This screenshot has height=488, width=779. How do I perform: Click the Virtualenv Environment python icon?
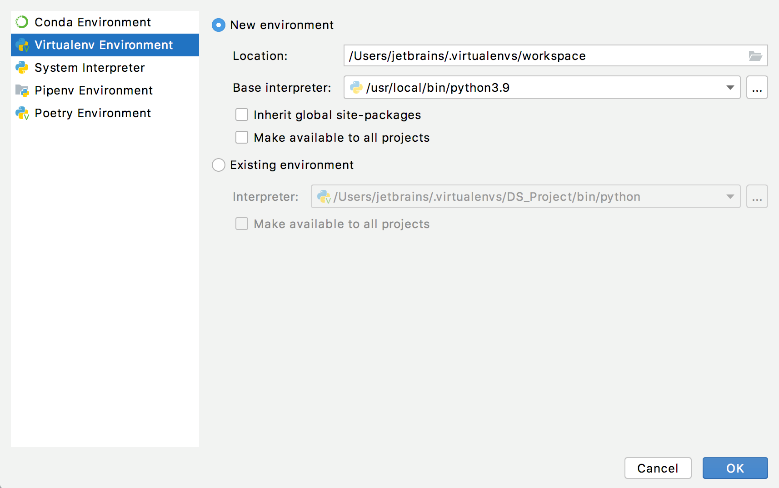pos(21,45)
